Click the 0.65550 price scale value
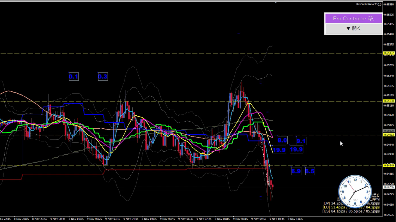Viewport: 396px width, 222px height. [x=389, y=5]
